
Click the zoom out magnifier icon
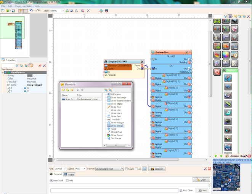tap(72, 11)
